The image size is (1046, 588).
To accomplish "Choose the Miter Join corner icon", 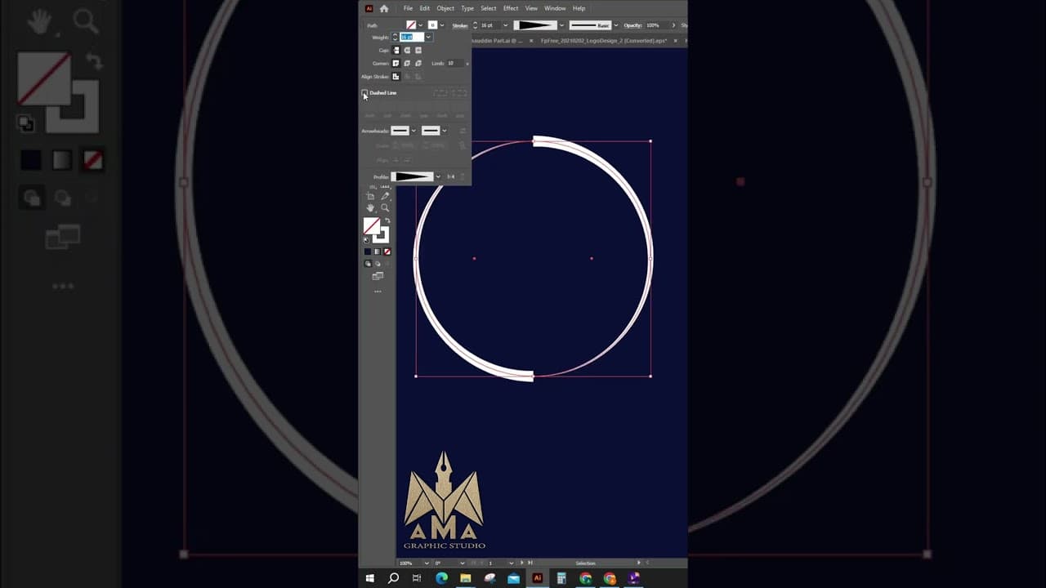I will point(396,64).
